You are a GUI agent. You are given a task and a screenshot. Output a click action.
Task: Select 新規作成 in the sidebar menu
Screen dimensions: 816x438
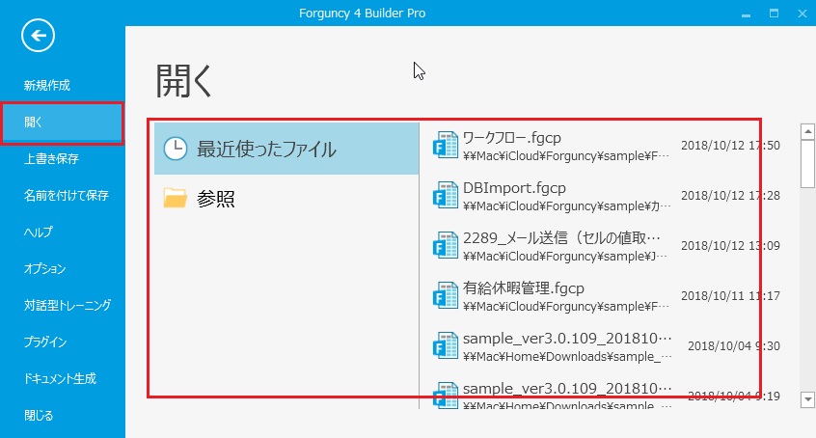[x=47, y=86]
